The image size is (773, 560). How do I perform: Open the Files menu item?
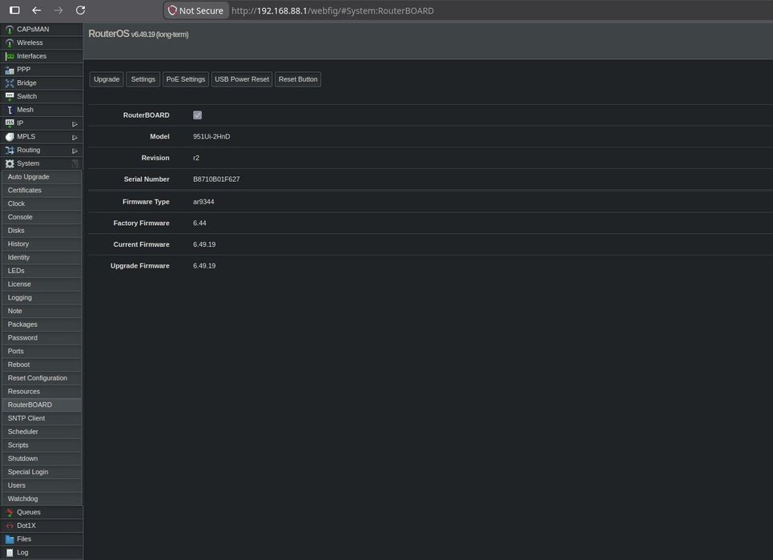42,539
